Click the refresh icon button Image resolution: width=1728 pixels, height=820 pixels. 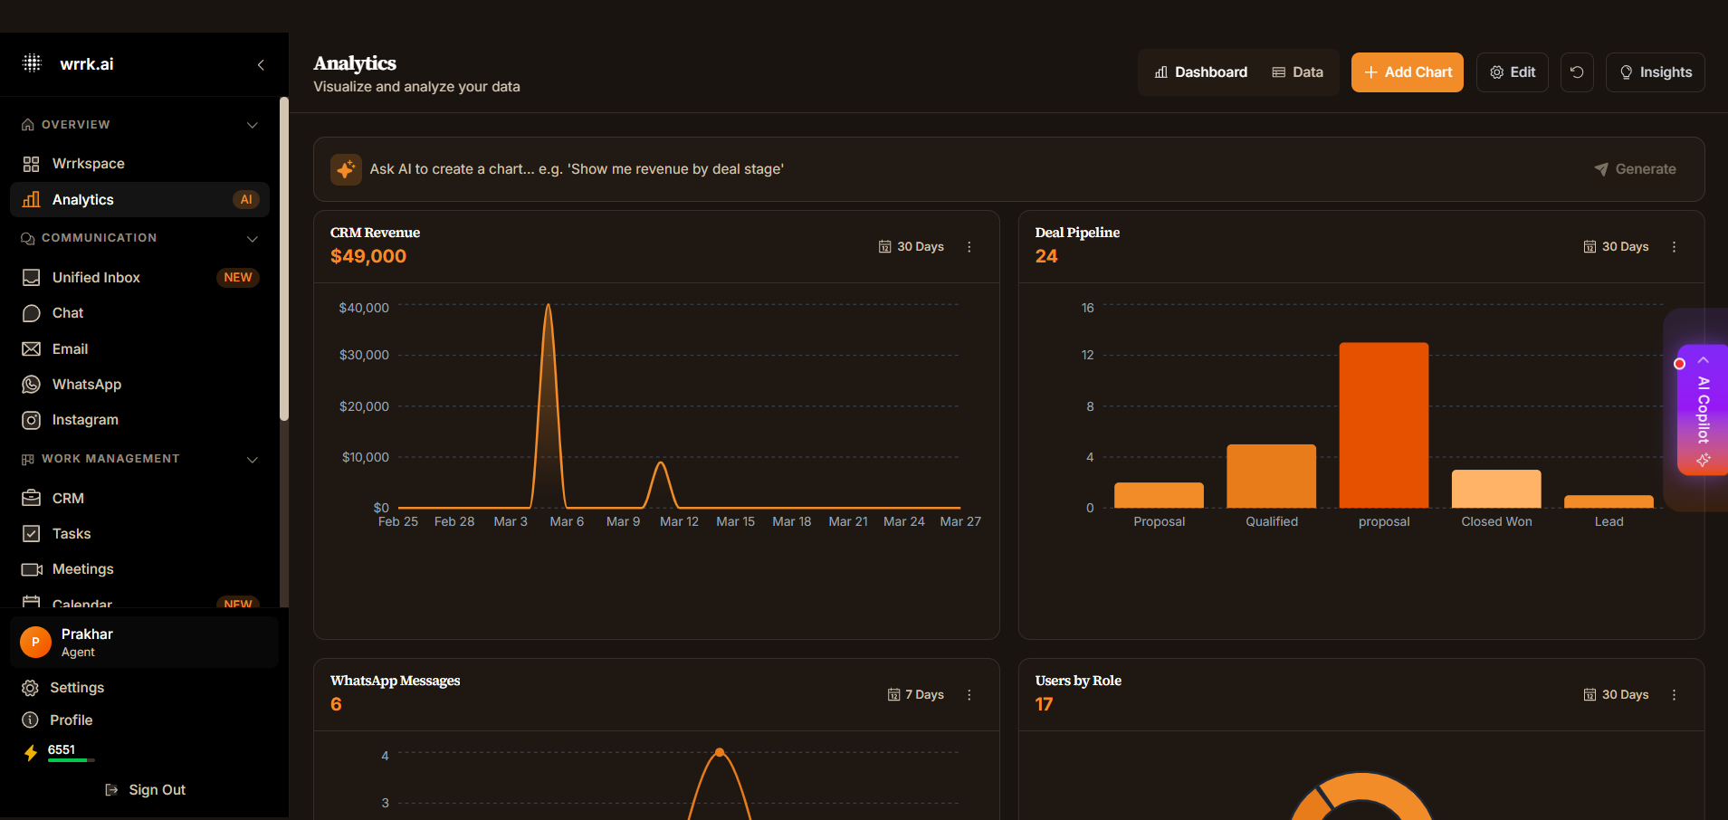pos(1577,72)
